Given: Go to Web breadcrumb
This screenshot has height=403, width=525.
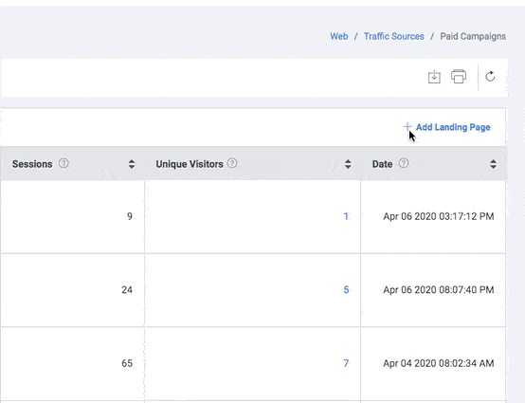Looking at the screenshot, I should point(339,36).
